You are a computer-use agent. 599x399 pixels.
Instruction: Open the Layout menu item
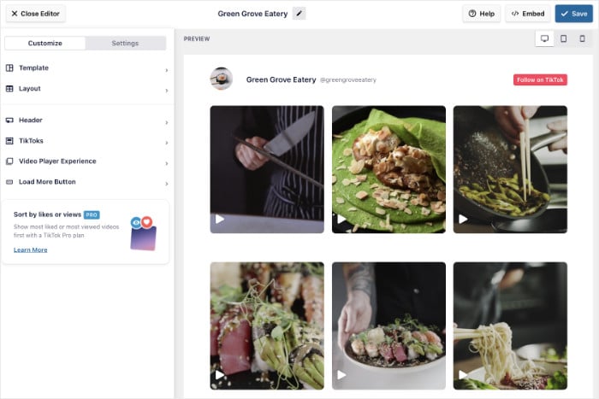(x=87, y=89)
